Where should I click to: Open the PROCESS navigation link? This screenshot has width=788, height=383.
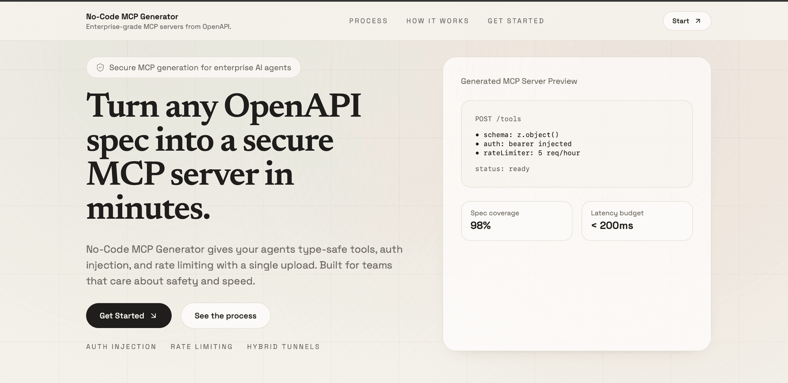pyautogui.click(x=368, y=21)
